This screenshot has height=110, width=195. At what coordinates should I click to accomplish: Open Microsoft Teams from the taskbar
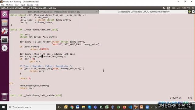pyautogui.click(x=95, y=107)
